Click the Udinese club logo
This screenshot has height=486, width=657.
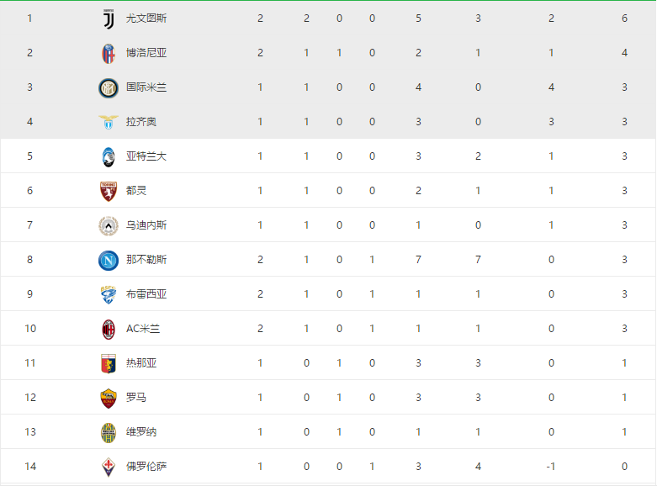pyautogui.click(x=109, y=226)
